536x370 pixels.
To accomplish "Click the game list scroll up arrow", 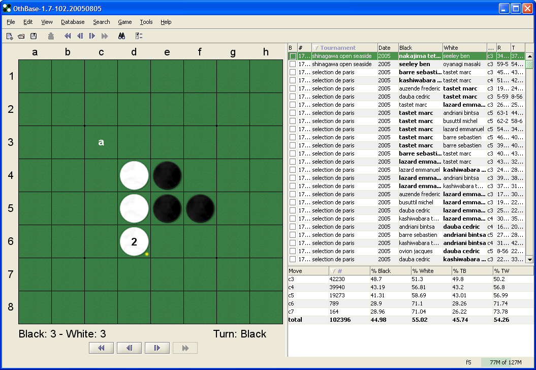I will 529,56.
